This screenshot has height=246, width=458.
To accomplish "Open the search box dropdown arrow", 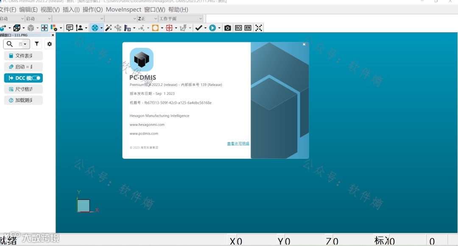I will pyautogui.click(x=25, y=44).
